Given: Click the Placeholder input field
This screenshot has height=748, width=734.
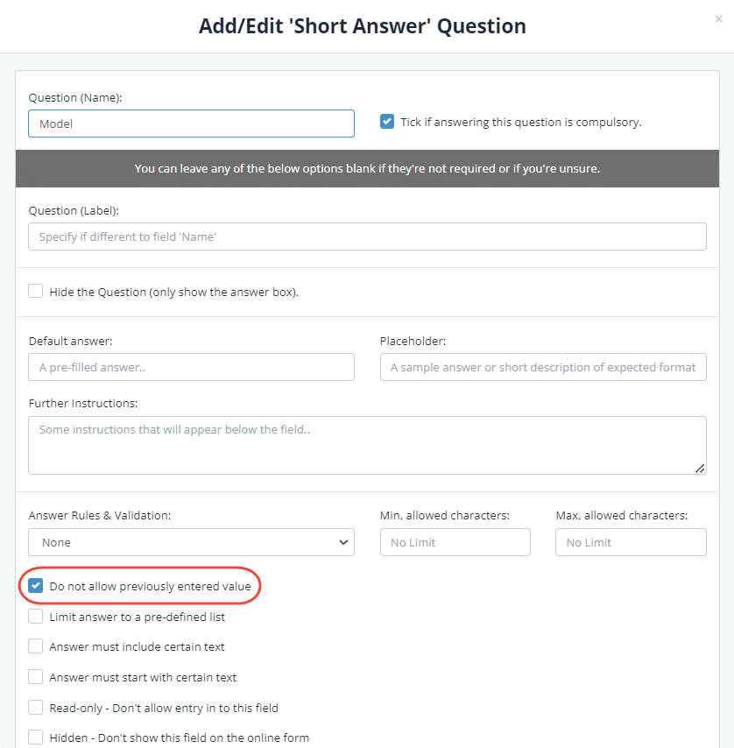Looking at the screenshot, I should 543,367.
